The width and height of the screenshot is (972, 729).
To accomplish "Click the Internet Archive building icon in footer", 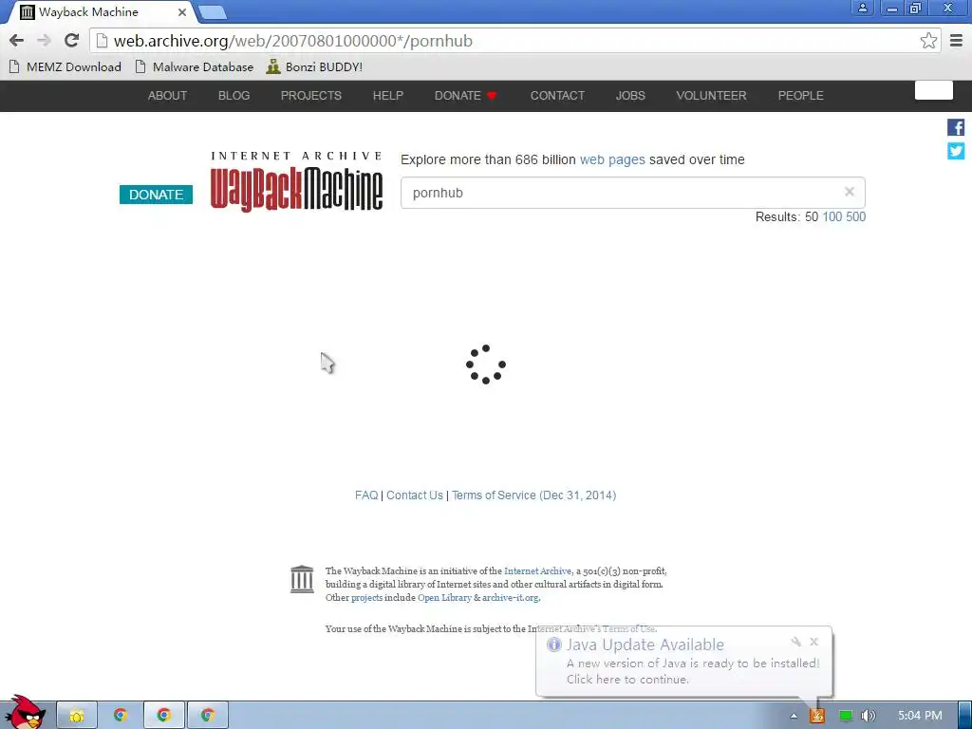I will (302, 579).
